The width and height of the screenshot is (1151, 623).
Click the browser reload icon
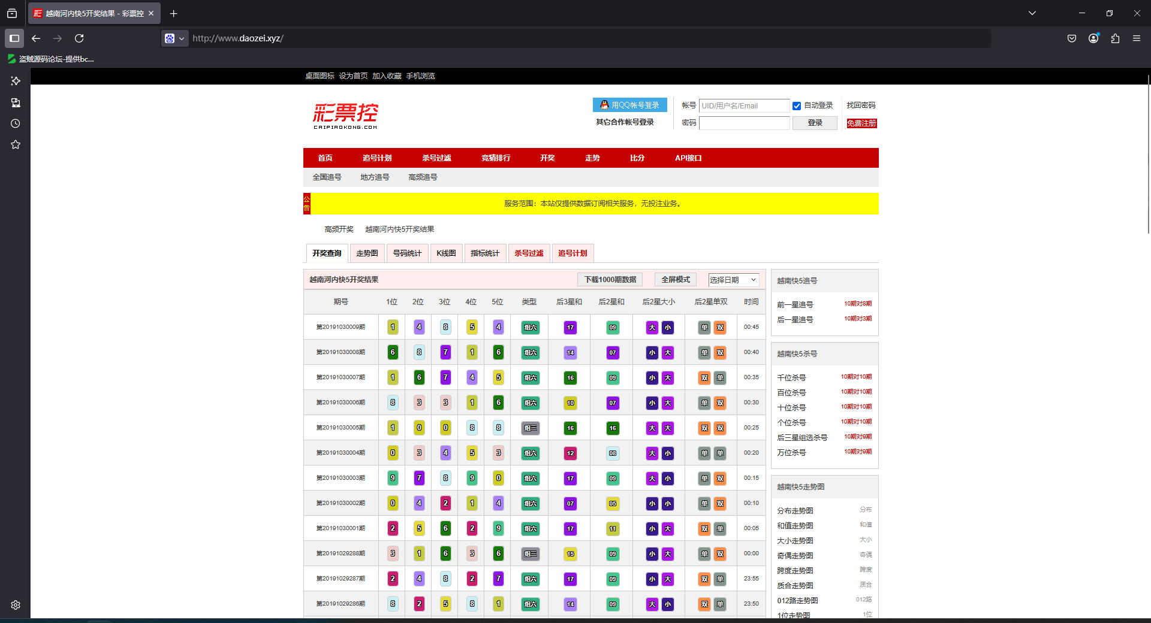[x=79, y=38]
